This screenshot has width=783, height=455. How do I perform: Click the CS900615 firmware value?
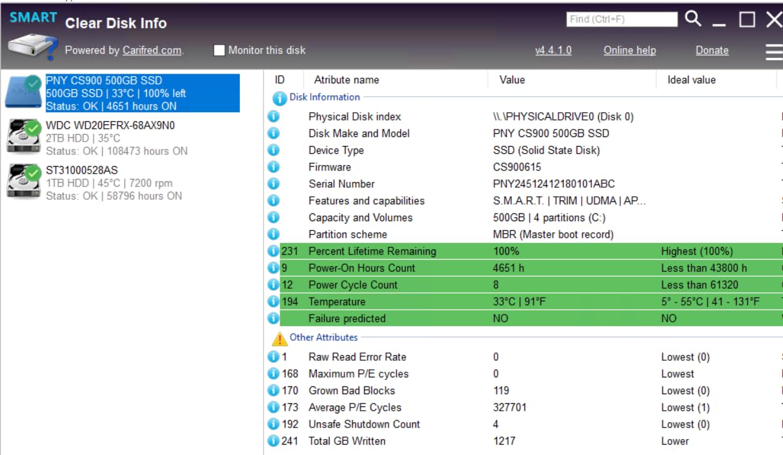coord(517,167)
